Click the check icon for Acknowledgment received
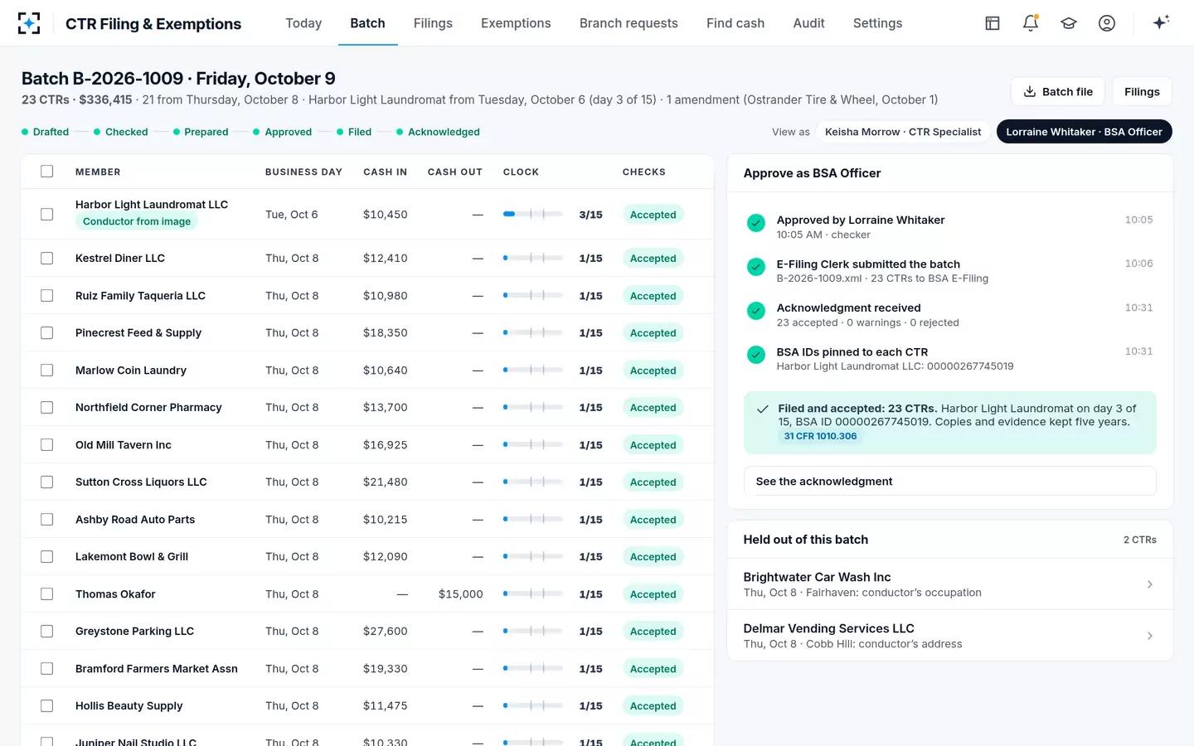This screenshot has width=1194, height=746. pyautogui.click(x=756, y=311)
